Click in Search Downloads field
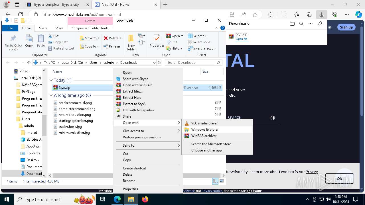Image resolution: width=365 pixels, height=205 pixels. [x=193, y=63]
